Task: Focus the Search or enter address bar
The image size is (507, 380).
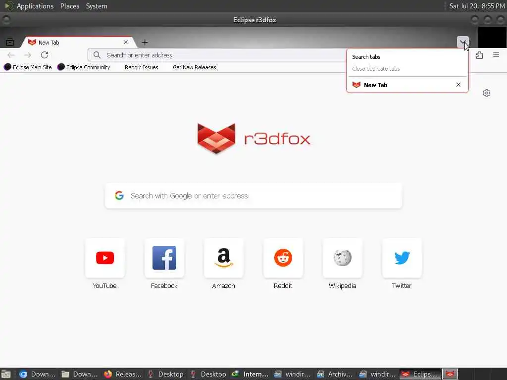Action: click(x=217, y=55)
